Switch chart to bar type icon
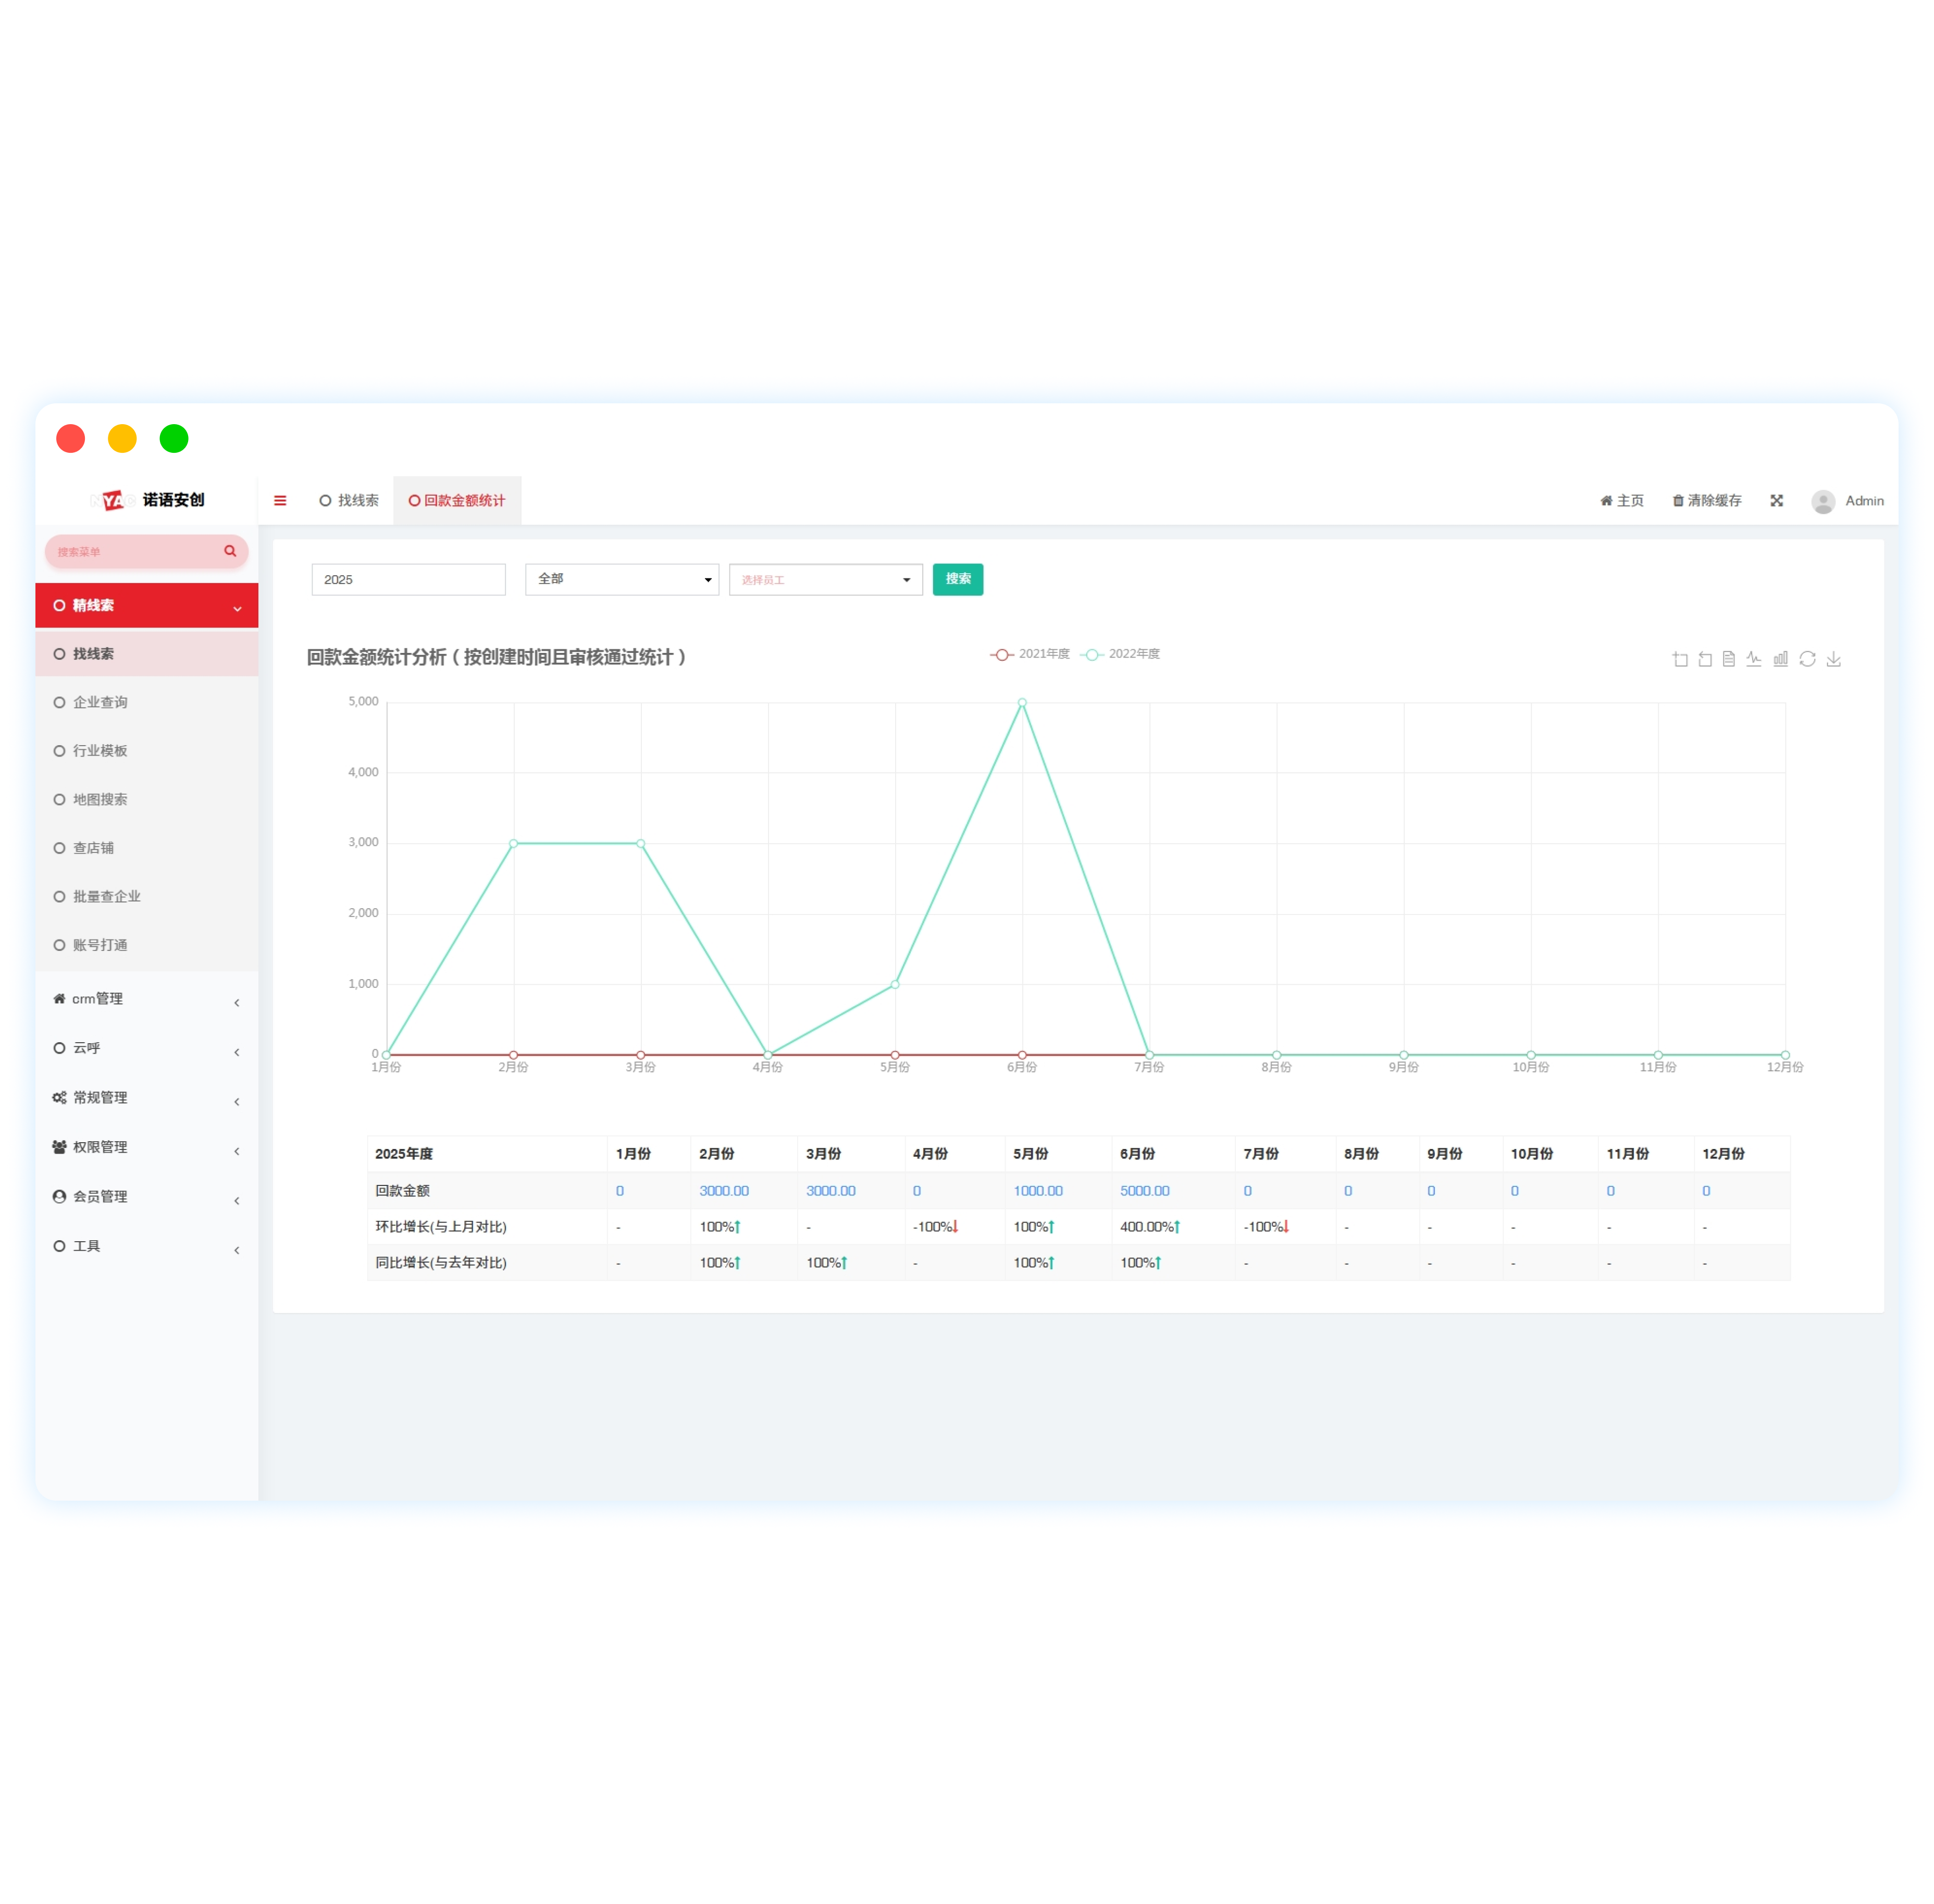Image resolution: width=1934 pixels, height=1904 pixels. coord(1780,659)
